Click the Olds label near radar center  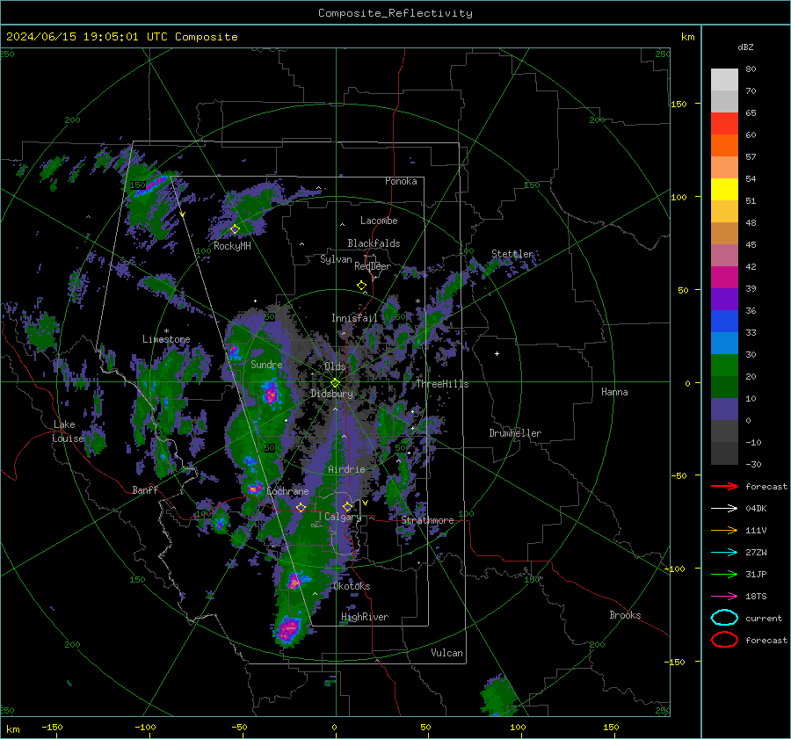pyautogui.click(x=335, y=366)
